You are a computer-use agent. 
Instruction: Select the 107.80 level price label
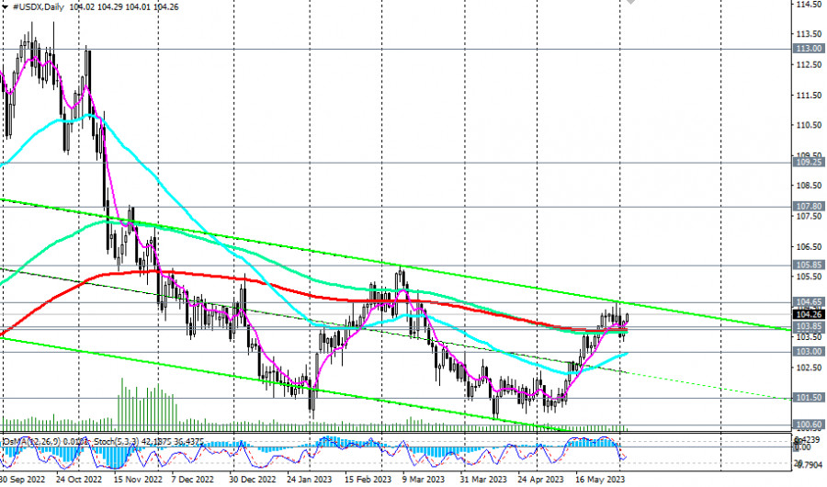[x=809, y=207]
